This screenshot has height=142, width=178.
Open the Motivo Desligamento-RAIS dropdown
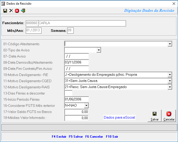169,87
